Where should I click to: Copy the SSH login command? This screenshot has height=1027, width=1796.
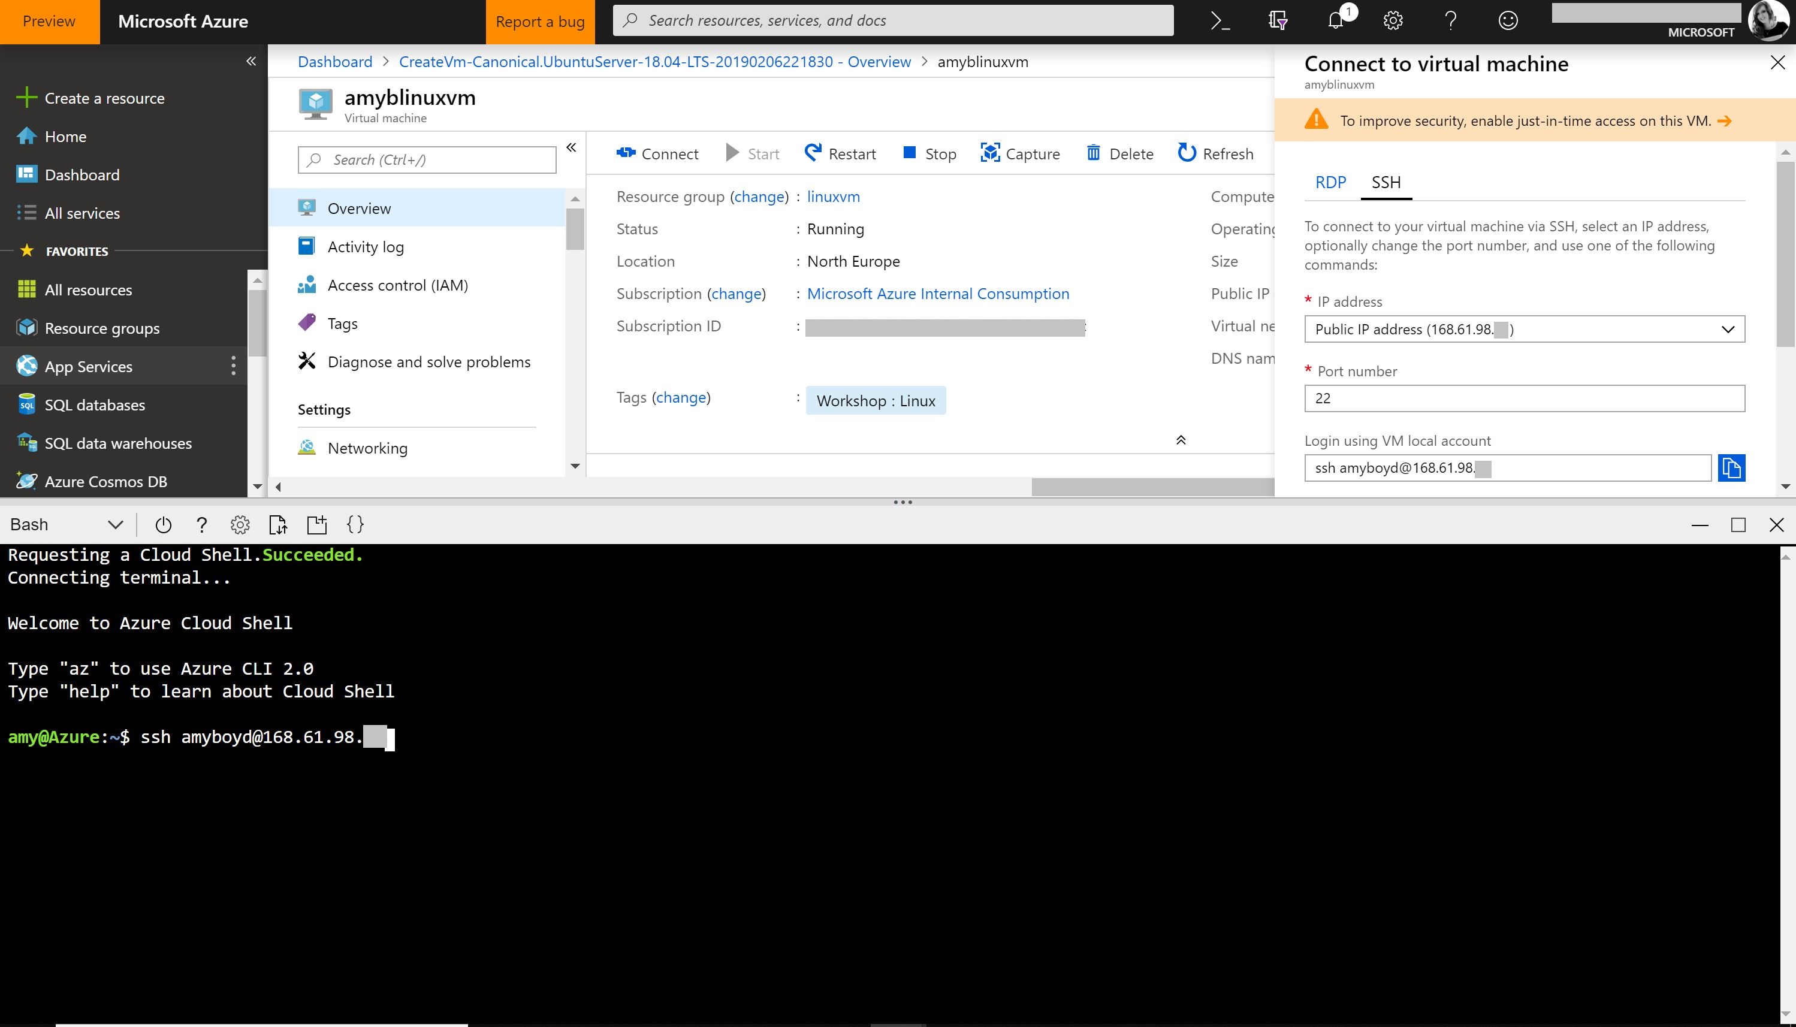1731,467
